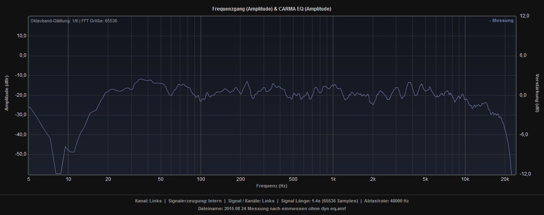Click the Messung legend entry
This screenshot has height=215, width=544.
point(501,21)
